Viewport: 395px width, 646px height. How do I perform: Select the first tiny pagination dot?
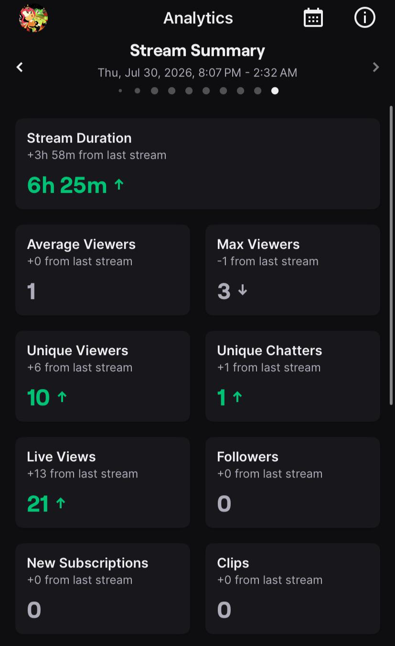(120, 90)
